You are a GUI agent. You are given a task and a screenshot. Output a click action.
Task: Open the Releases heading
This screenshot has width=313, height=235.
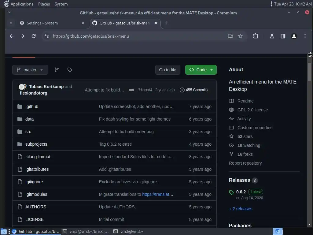coord(239,180)
